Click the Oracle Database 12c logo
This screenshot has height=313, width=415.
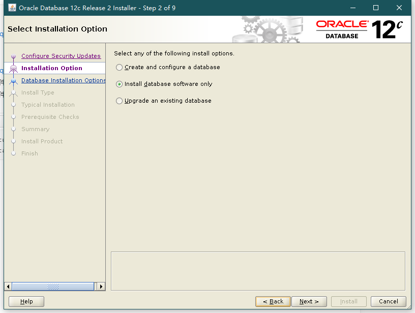coord(359,29)
